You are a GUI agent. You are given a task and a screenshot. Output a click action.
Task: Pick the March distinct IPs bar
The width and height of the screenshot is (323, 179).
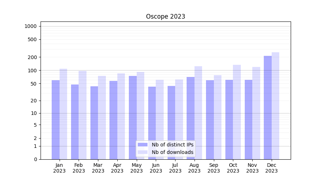(94, 123)
